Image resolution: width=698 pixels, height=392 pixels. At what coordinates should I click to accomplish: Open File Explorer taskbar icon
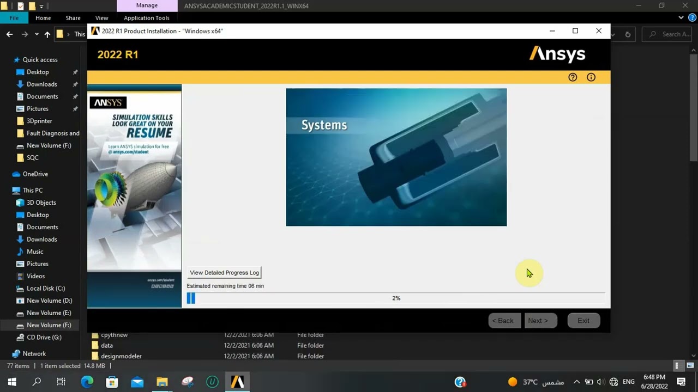(x=162, y=382)
